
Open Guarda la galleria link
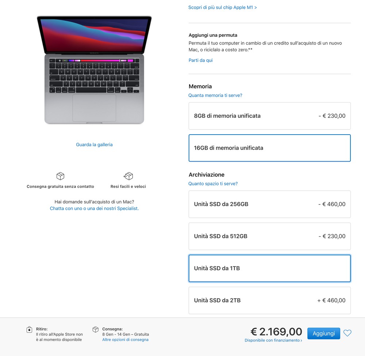[x=94, y=144]
